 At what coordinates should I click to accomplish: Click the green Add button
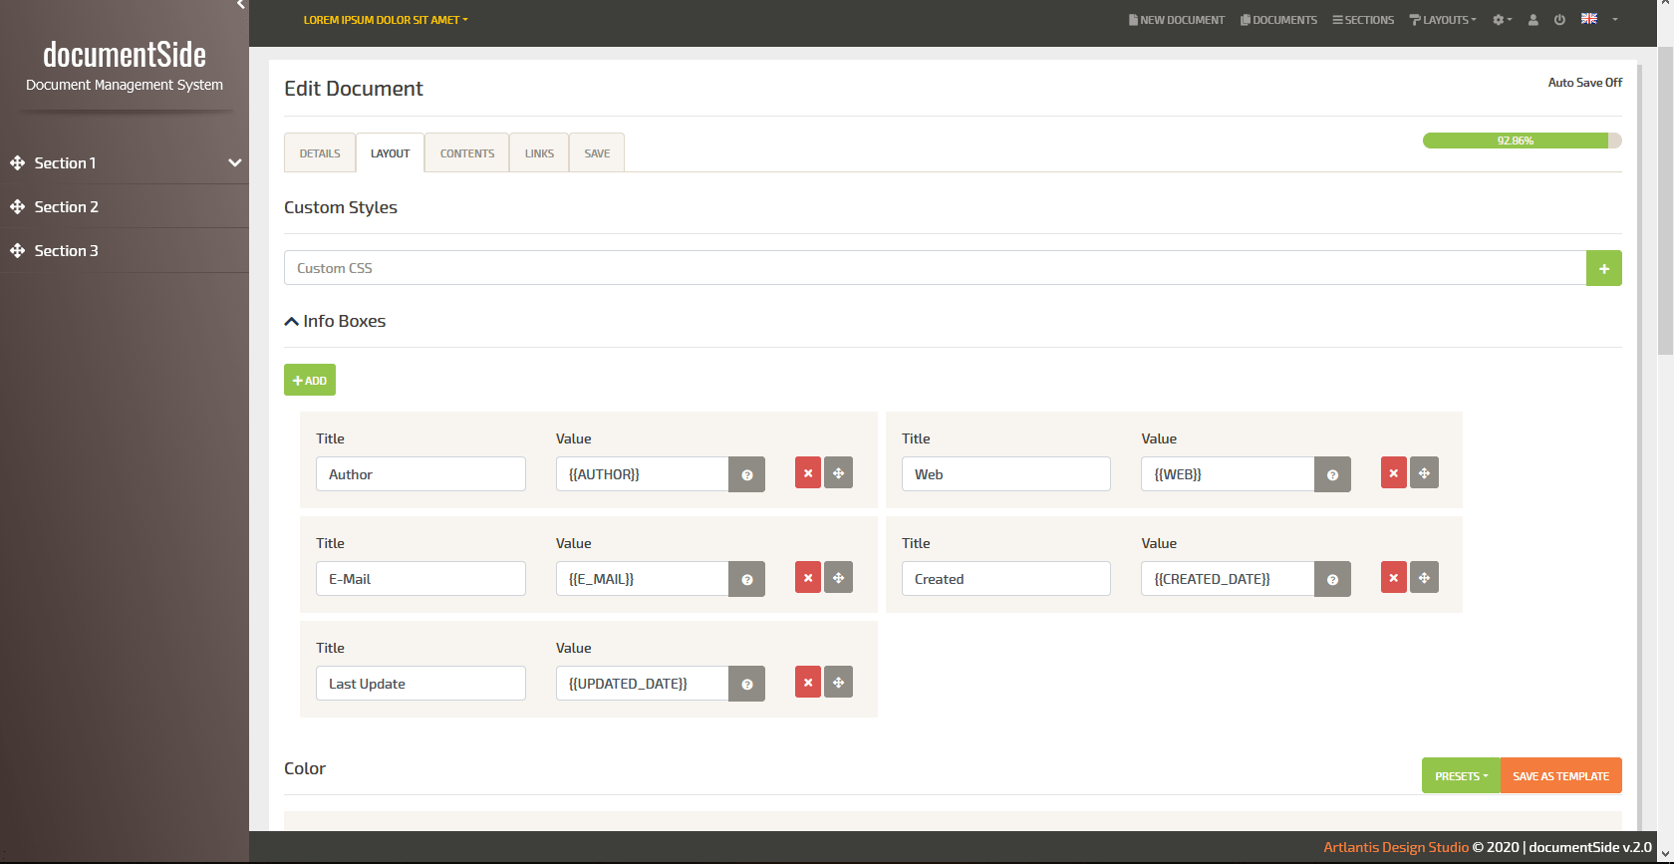tap(310, 380)
